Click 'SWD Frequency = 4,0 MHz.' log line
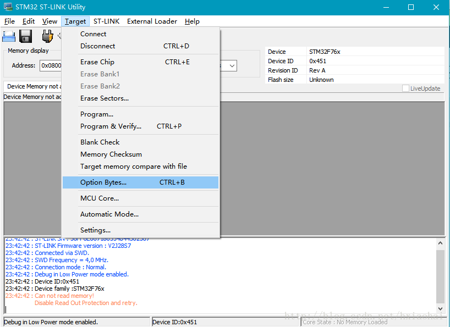The width and height of the screenshot is (450, 327). pyautogui.click(x=57, y=260)
